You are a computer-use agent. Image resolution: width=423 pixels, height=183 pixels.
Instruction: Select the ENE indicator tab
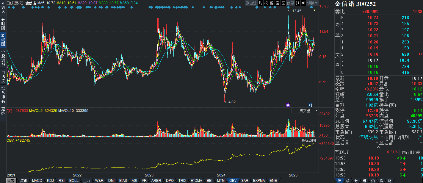point(273,181)
